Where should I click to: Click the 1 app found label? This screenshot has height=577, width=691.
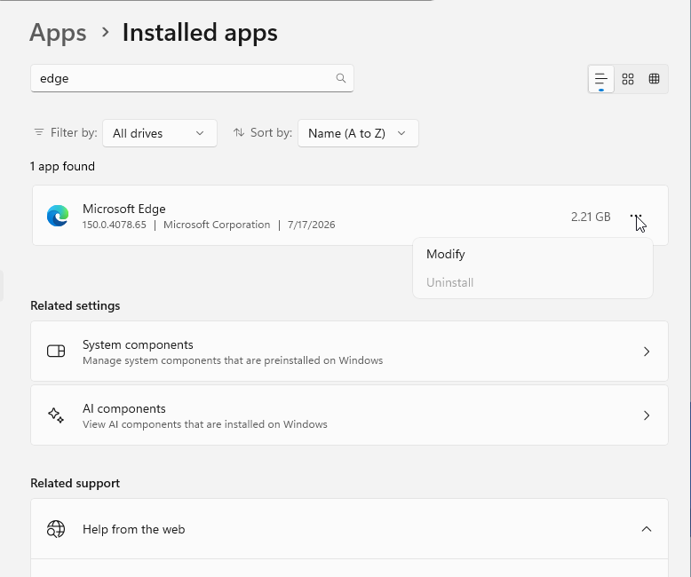pos(62,166)
